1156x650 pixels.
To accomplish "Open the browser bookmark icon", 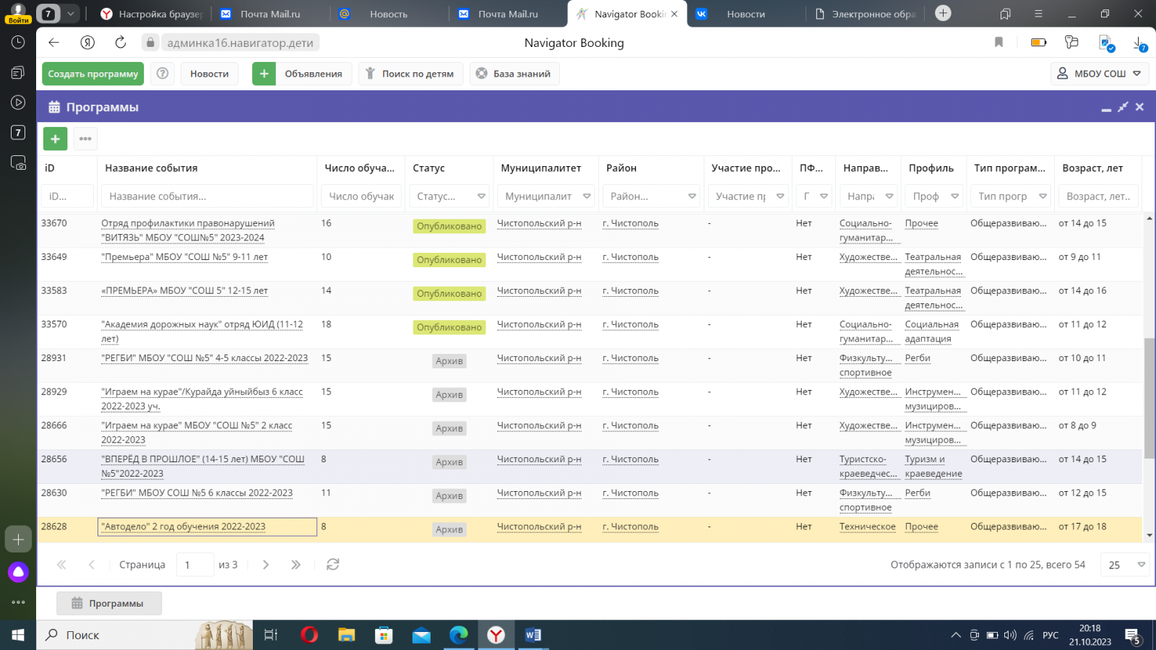I will 998,43.
